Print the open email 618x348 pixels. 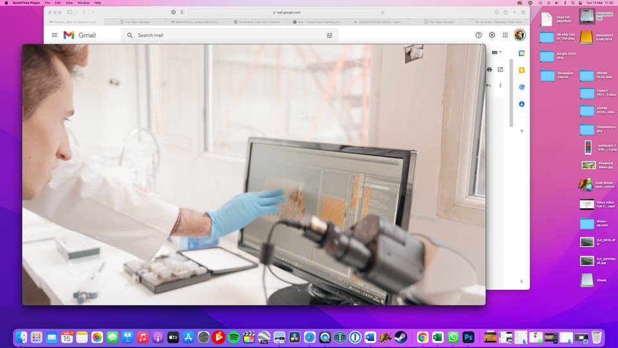489,70
